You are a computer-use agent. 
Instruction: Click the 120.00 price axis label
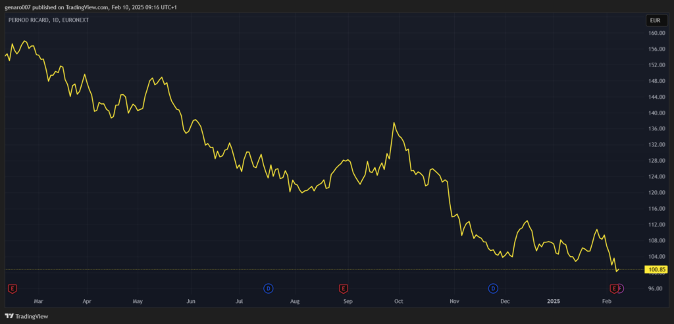(x=656, y=193)
